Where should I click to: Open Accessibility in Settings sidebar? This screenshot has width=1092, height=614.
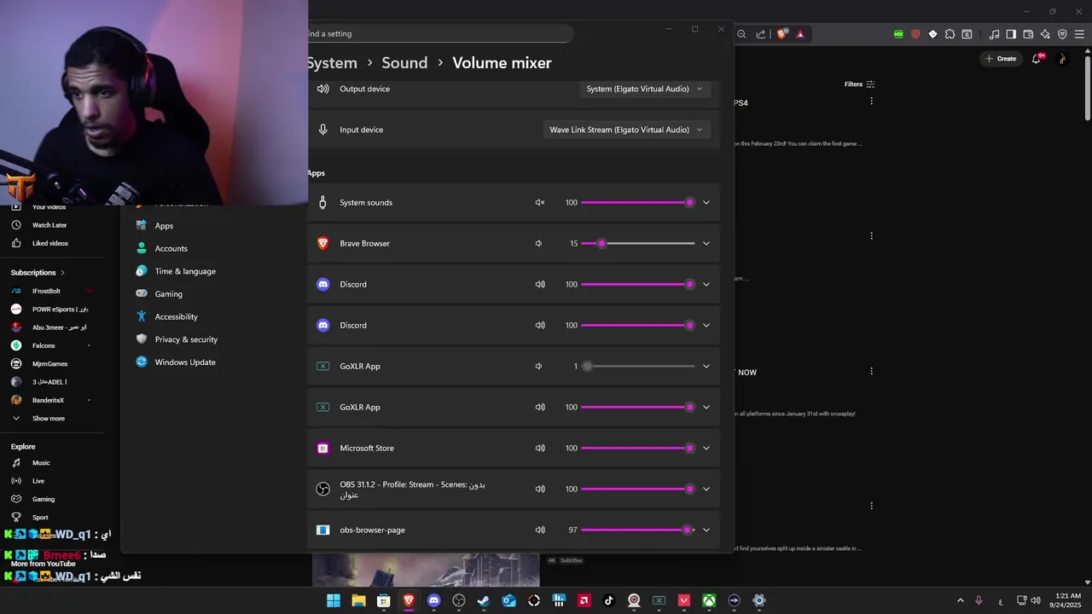tap(176, 316)
